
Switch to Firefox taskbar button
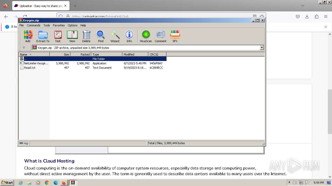(x=64, y=183)
